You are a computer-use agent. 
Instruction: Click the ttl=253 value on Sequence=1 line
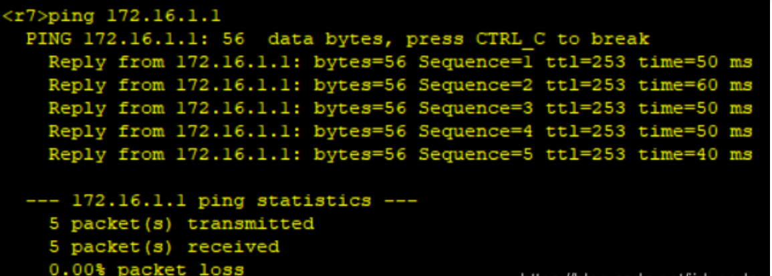pos(586,63)
